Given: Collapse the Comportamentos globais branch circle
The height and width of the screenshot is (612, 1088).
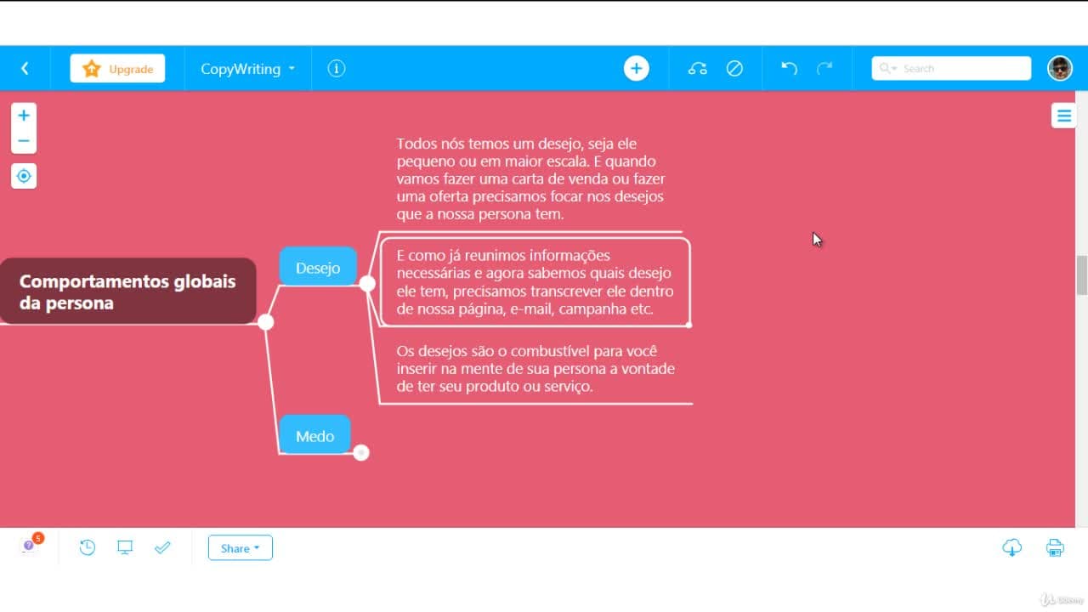Looking at the screenshot, I should pos(265,321).
